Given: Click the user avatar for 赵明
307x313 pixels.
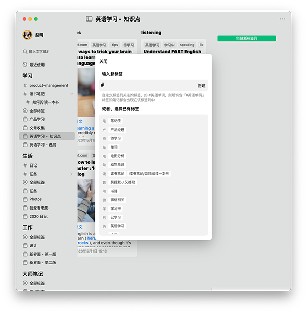Looking at the screenshot, I should [27, 35].
